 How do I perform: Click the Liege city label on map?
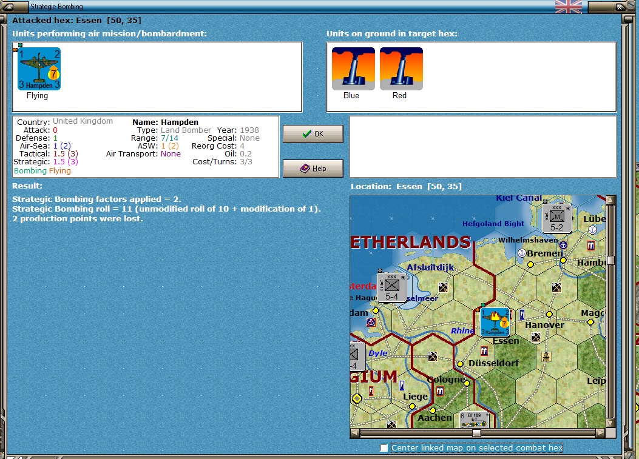pyautogui.click(x=415, y=397)
